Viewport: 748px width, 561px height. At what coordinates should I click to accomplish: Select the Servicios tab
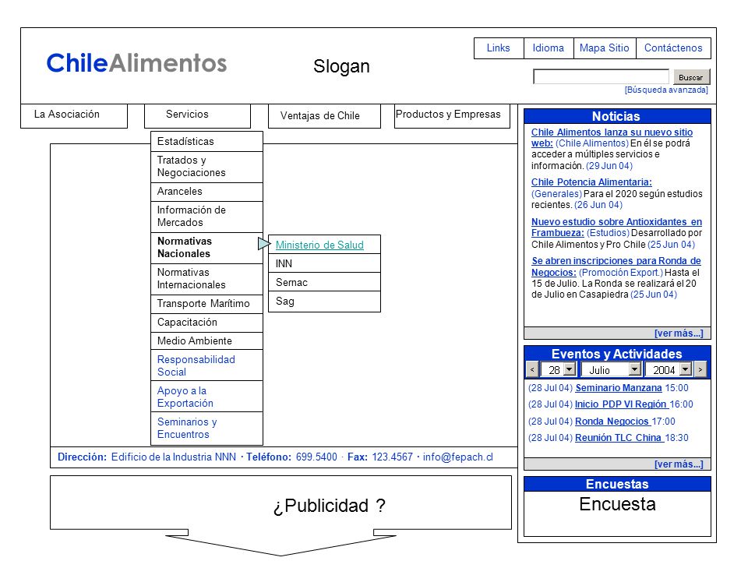tap(197, 115)
